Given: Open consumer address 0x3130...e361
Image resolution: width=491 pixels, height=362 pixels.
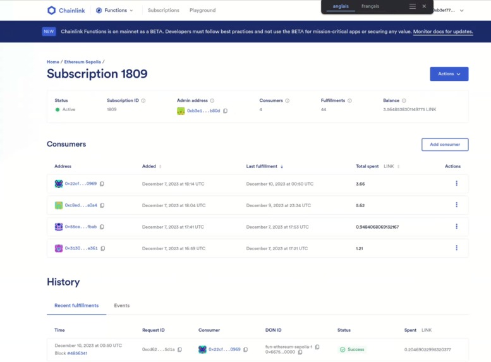Looking at the screenshot, I should click(x=81, y=248).
